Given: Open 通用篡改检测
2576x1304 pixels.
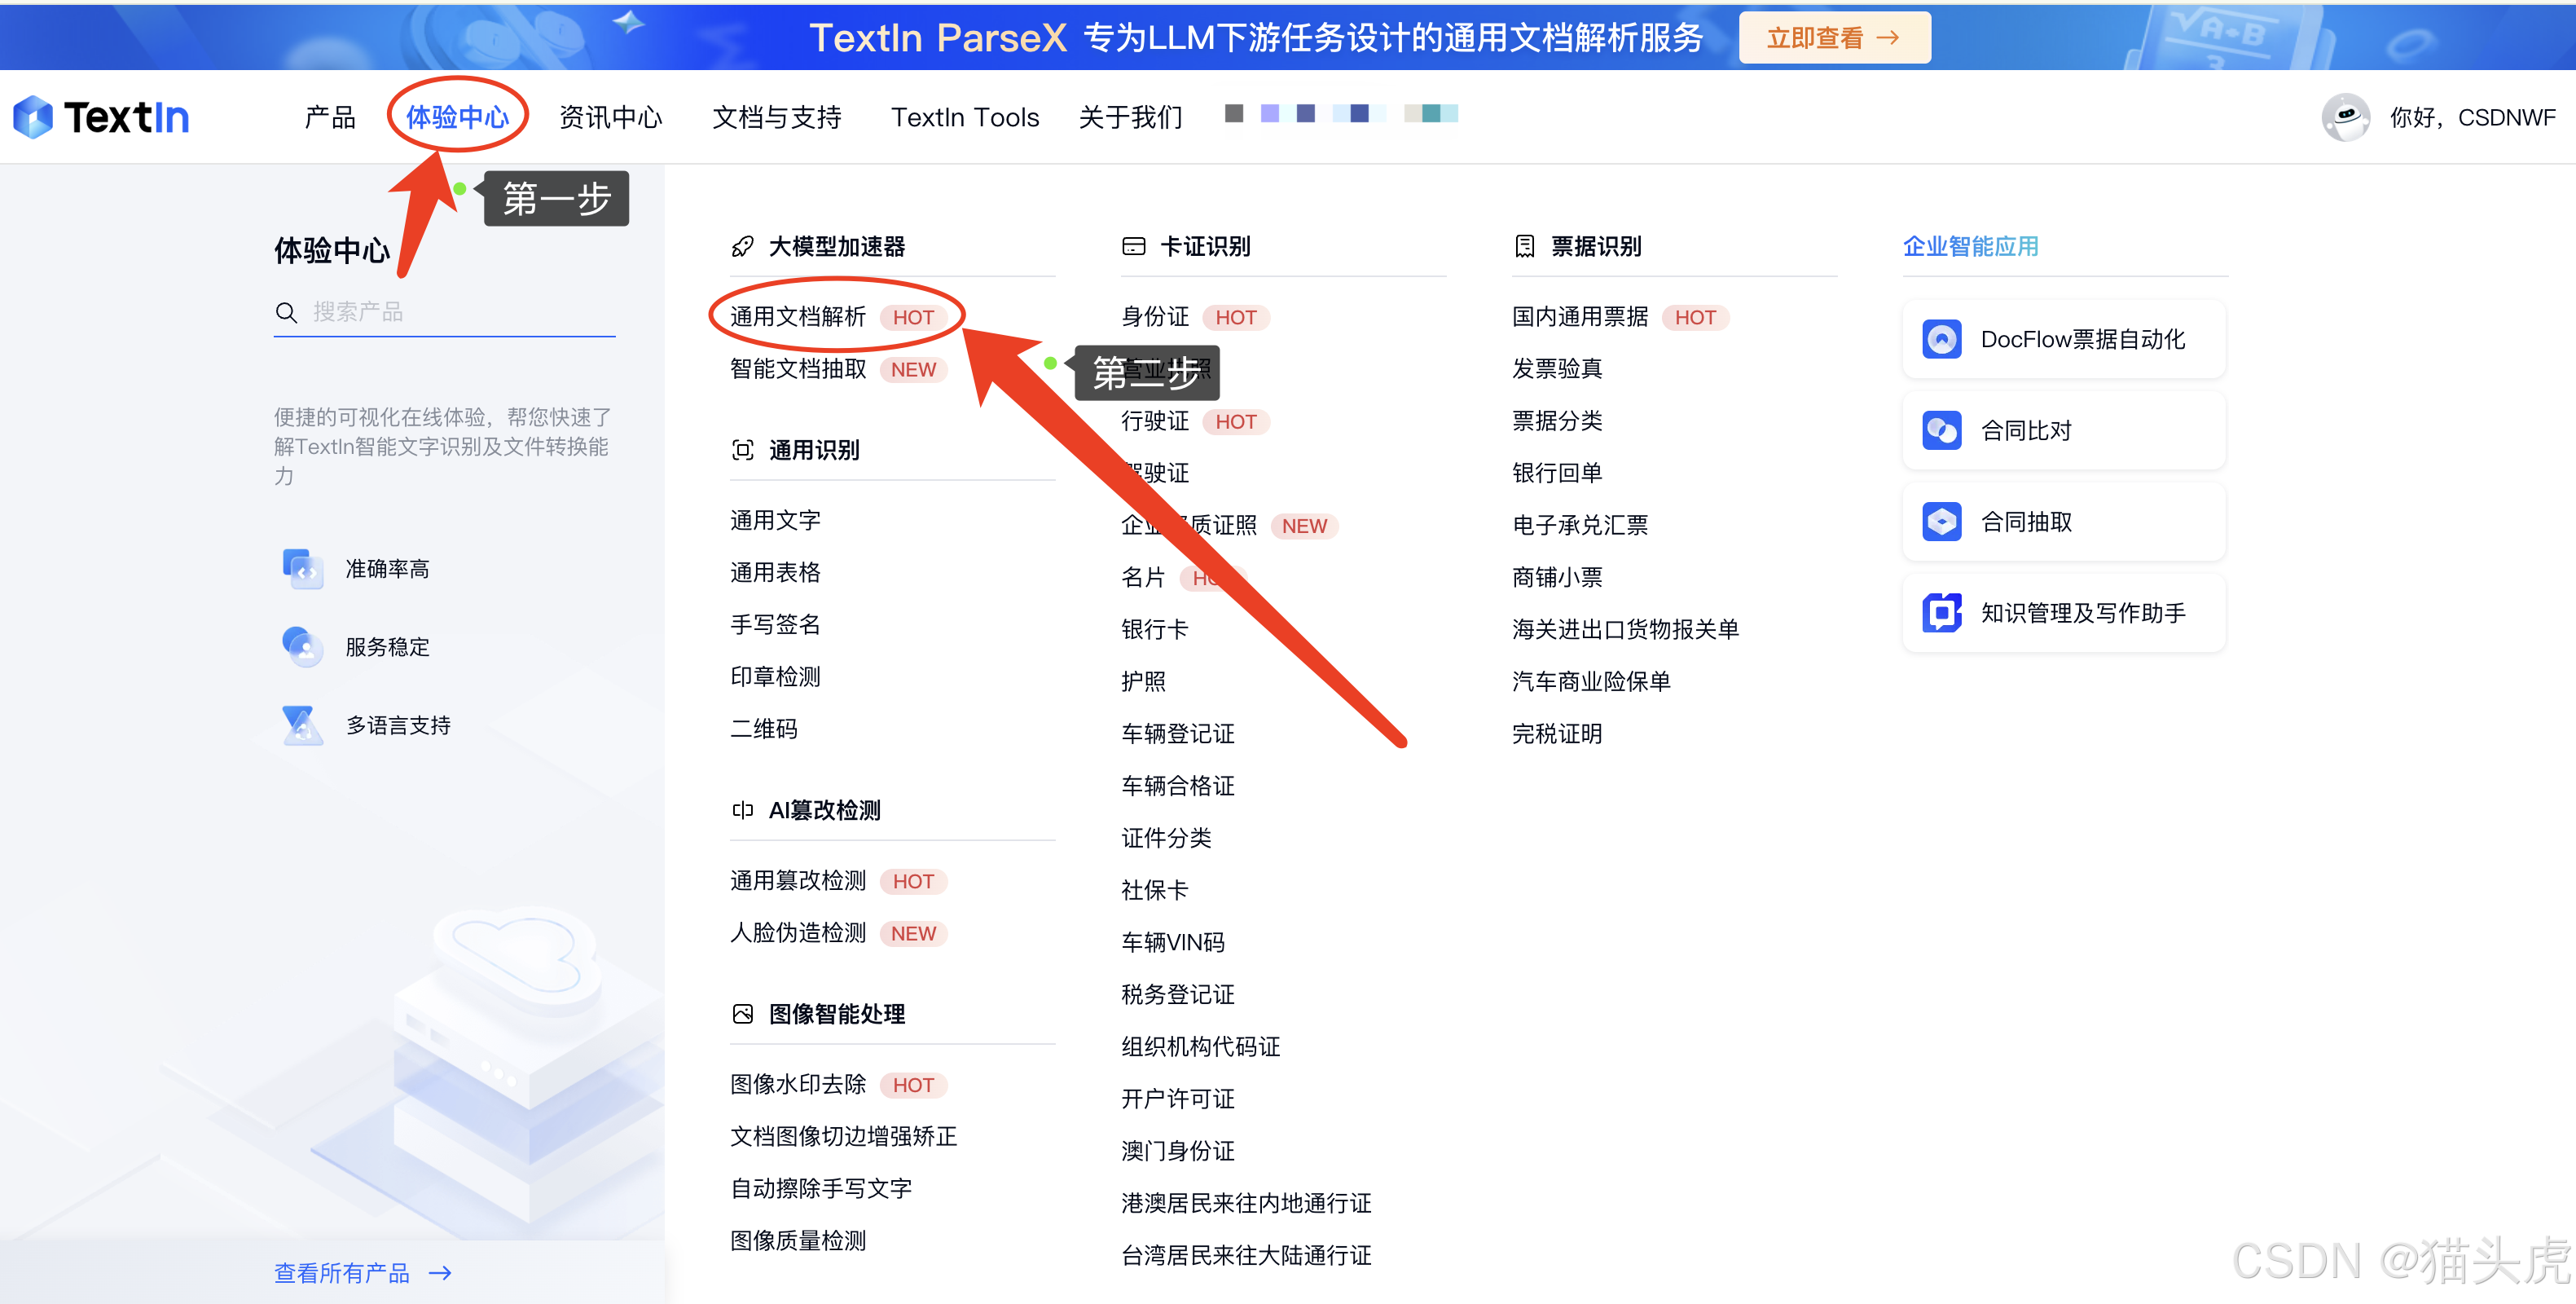Looking at the screenshot, I should [798, 881].
